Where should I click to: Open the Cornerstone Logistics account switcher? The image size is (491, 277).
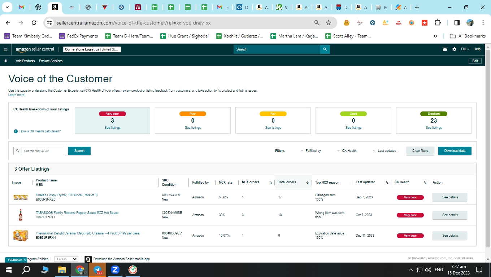tap(92, 49)
